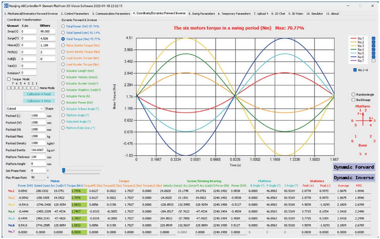
Task: Switch to the 5. Swing Parameters tab
Action: [x=202, y=13]
